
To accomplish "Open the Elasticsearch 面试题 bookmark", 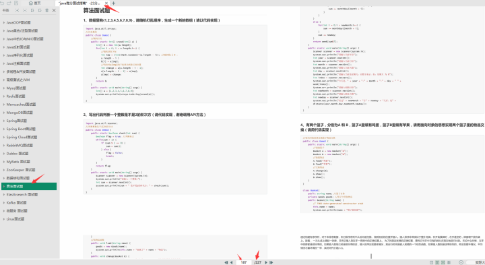I will click(x=22, y=195).
